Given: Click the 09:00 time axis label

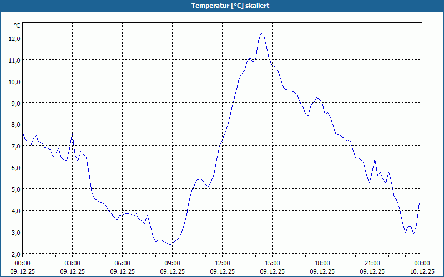Looking at the screenshot, I should (x=172, y=264).
